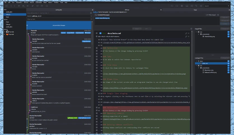Viewport: 234px width, 135px height.
Task: Check the RebaseConflicts.png checkbox
Action: coord(203,73)
